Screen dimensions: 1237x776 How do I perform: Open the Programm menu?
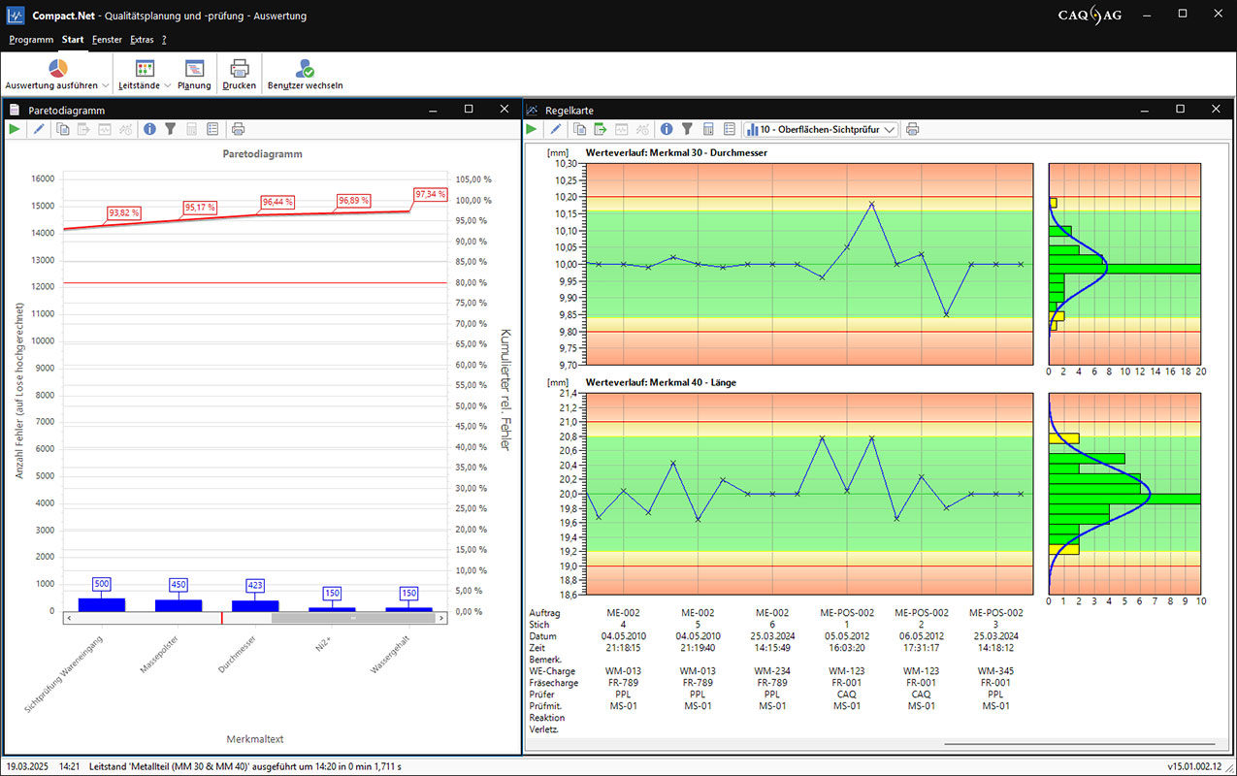31,40
